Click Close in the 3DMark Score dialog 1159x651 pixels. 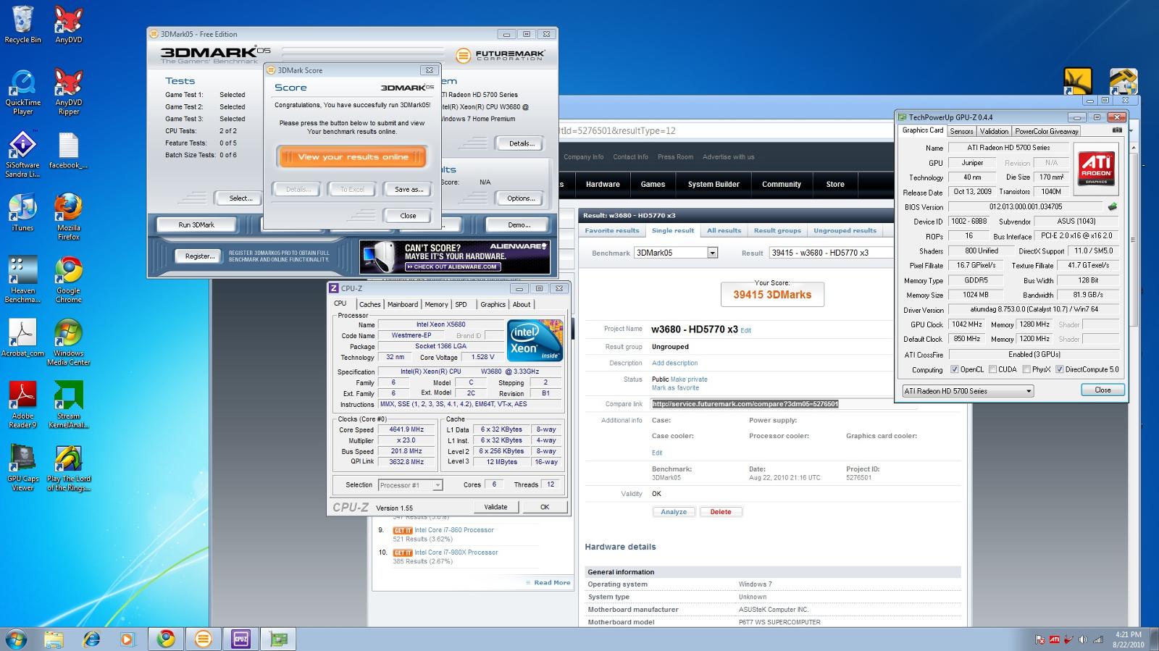point(409,216)
